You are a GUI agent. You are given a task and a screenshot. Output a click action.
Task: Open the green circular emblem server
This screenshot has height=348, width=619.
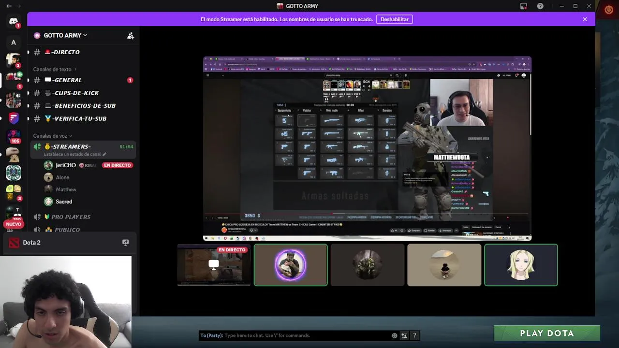[14, 172]
